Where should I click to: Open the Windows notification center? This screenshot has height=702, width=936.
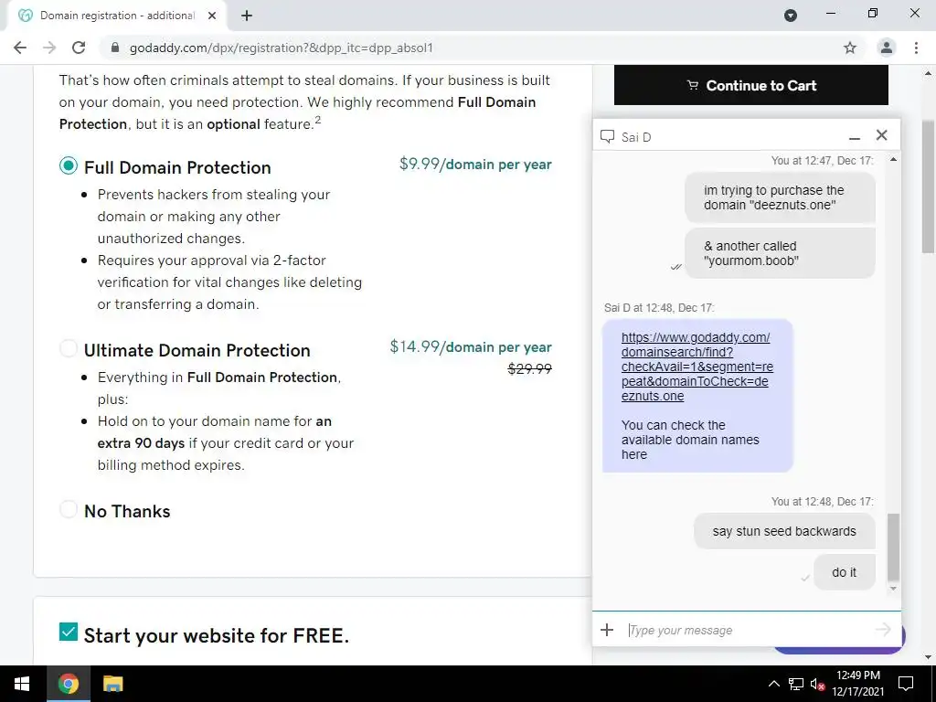906,684
